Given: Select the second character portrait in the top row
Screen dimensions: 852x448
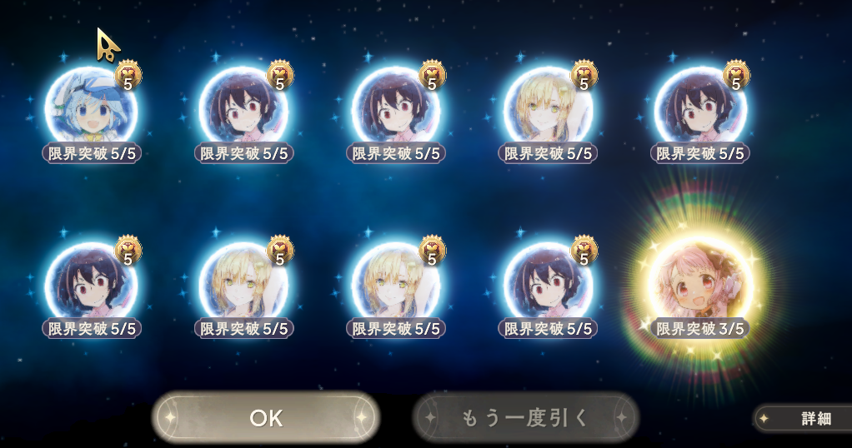Looking at the screenshot, I should pyautogui.click(x=243, y=110).
